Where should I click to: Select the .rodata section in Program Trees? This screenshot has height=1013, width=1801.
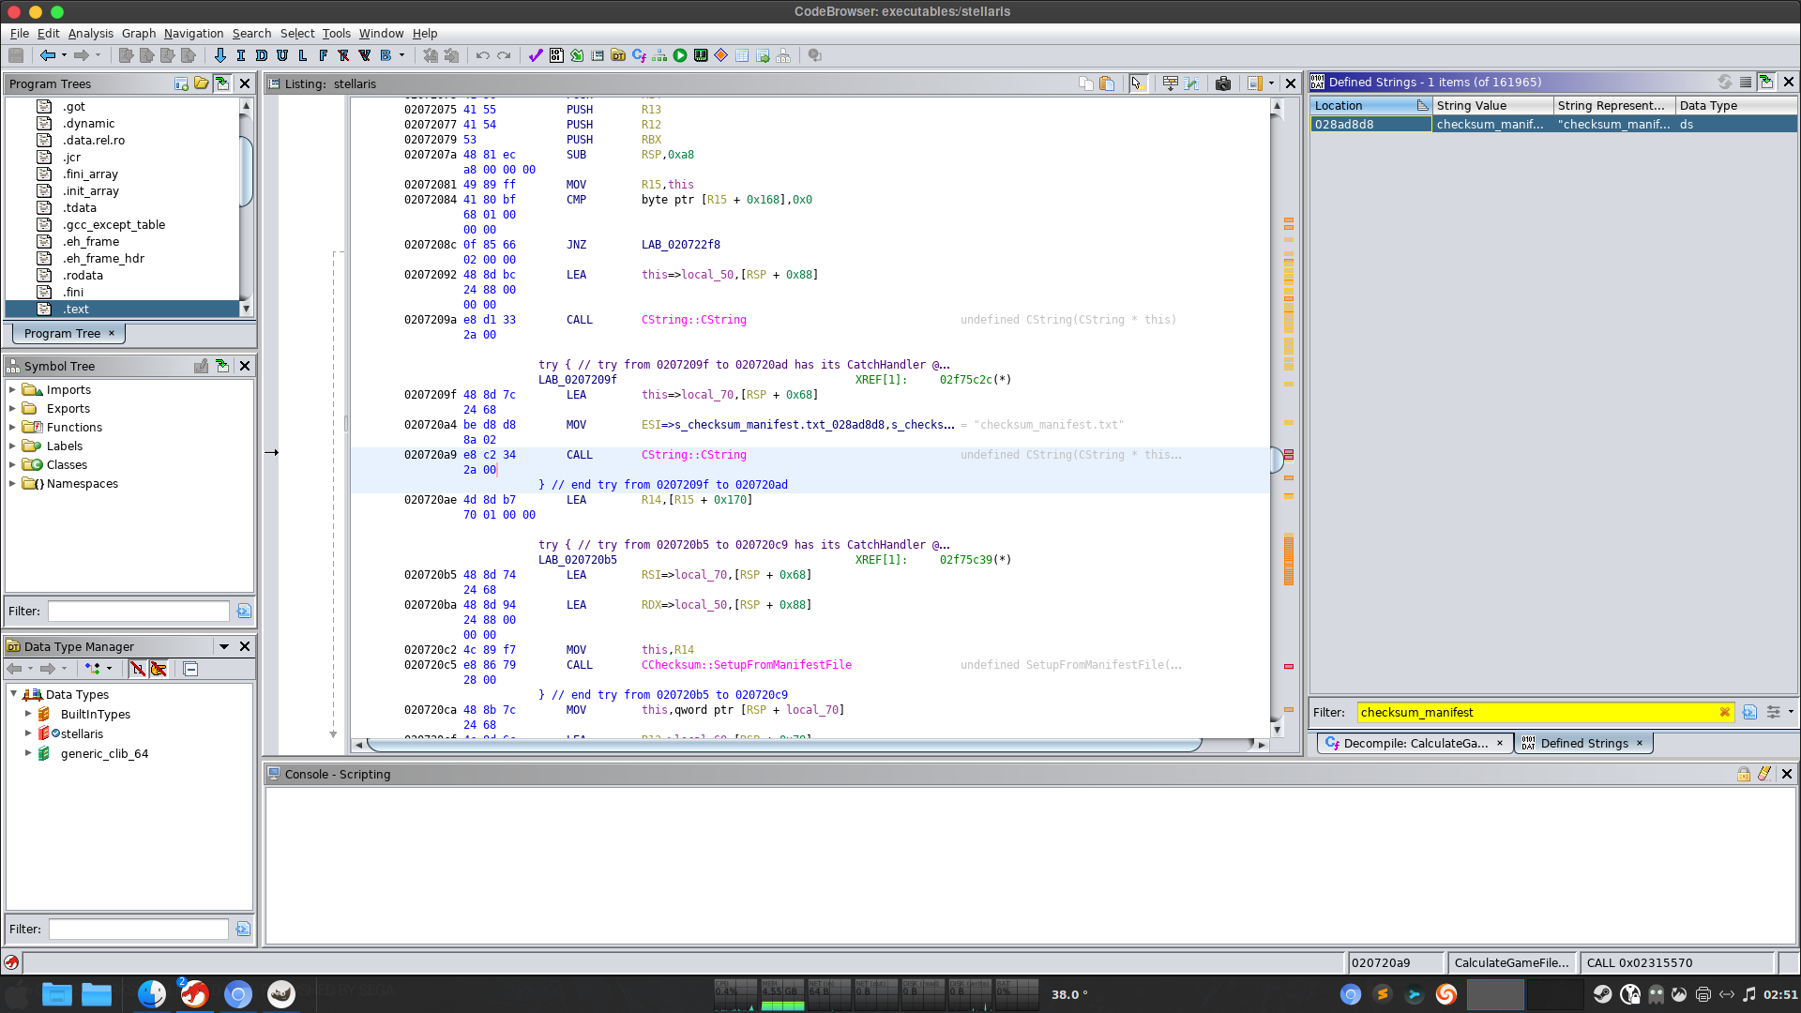tap(83, 275)
